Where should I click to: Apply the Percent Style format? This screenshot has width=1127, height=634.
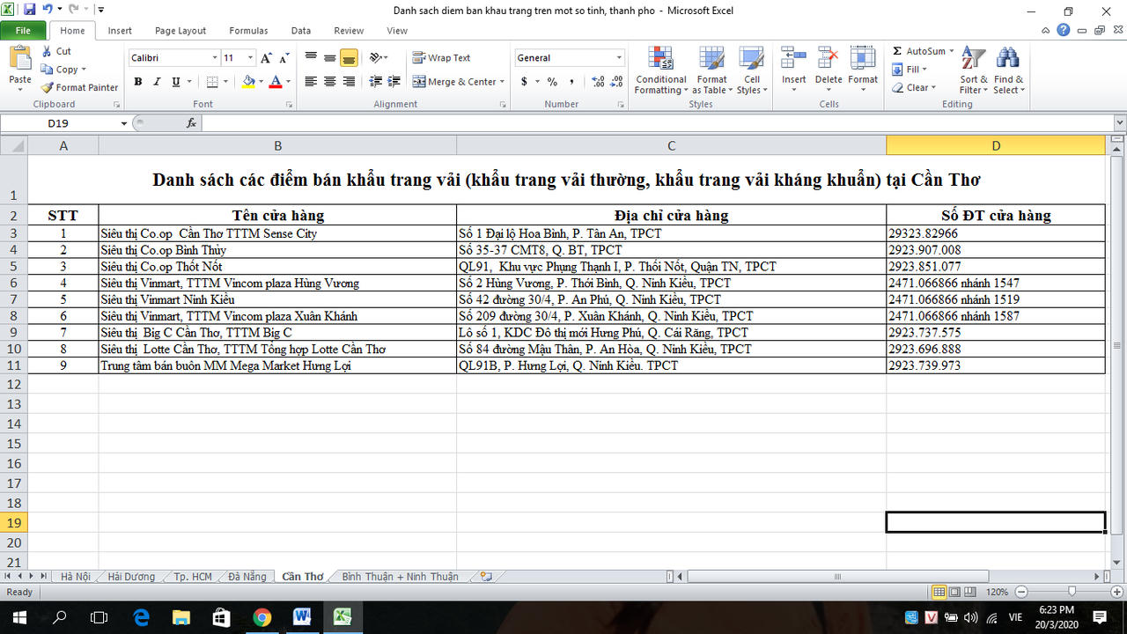pyautogui.click(x=552, y=82)
